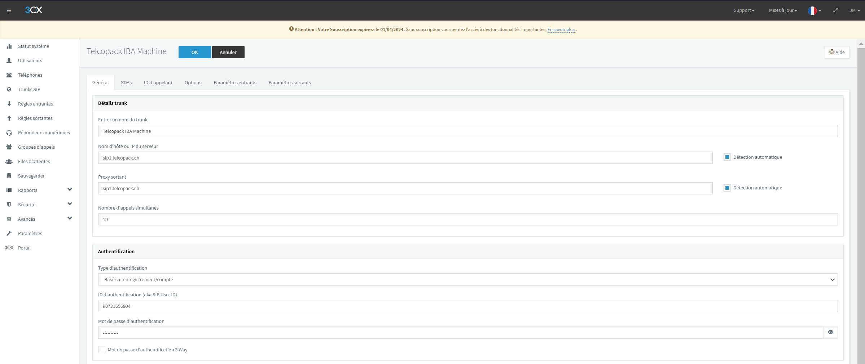Open the Support dropdown menu
The width and height of the screenshot is (865, 364).
tap(744, 10)
